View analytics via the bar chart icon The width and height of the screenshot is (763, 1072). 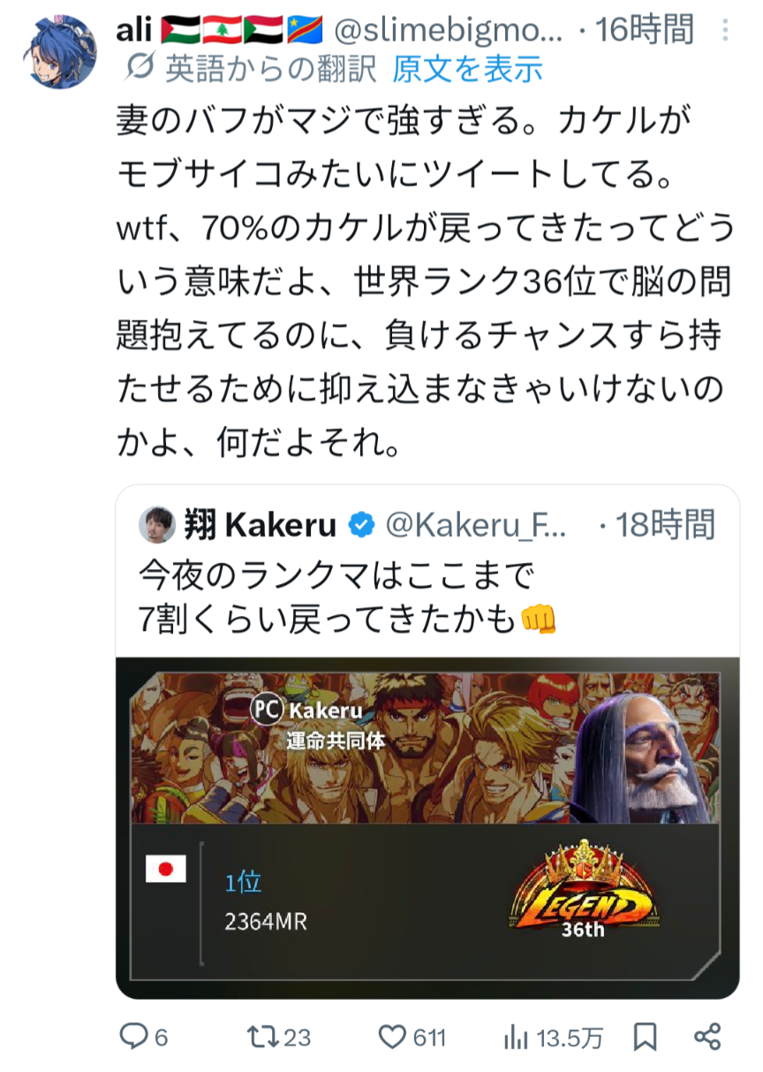point(516,1037)
